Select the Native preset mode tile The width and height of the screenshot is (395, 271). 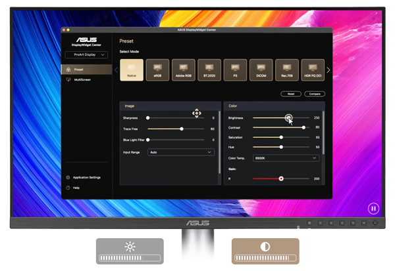click(132, 70)
